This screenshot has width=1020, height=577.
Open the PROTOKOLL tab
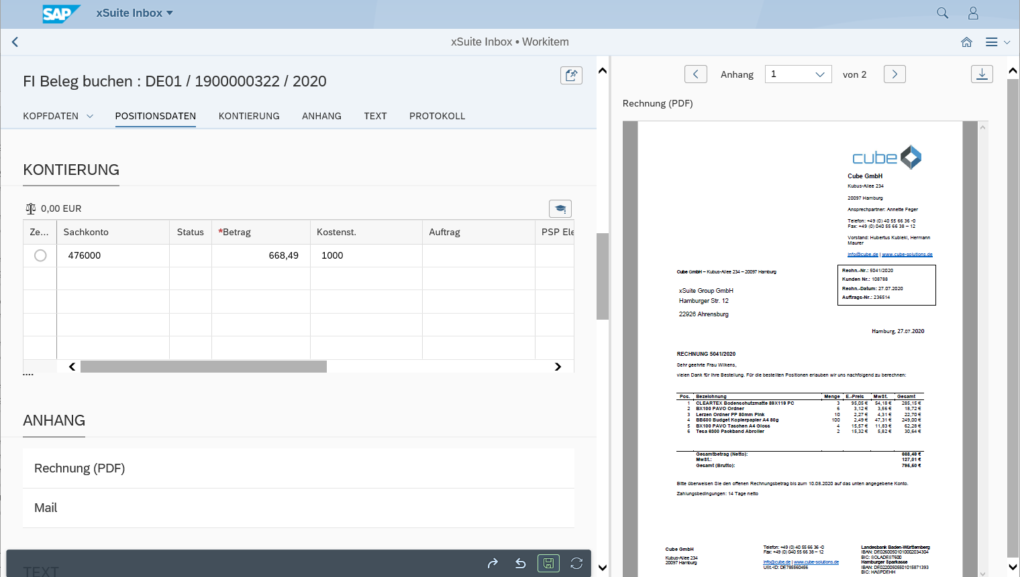pyautogui.click(x=437, y=116)
